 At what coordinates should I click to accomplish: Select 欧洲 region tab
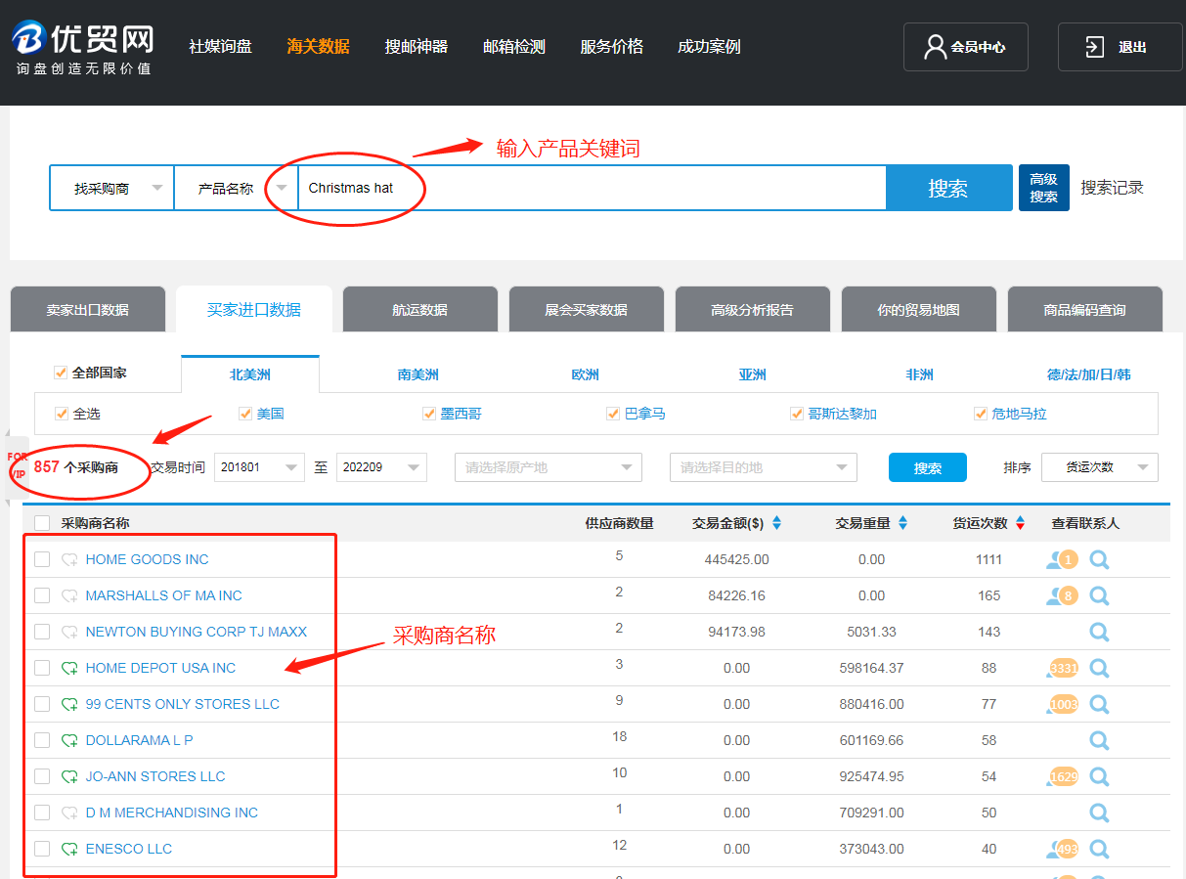click(x=586, y=374)
